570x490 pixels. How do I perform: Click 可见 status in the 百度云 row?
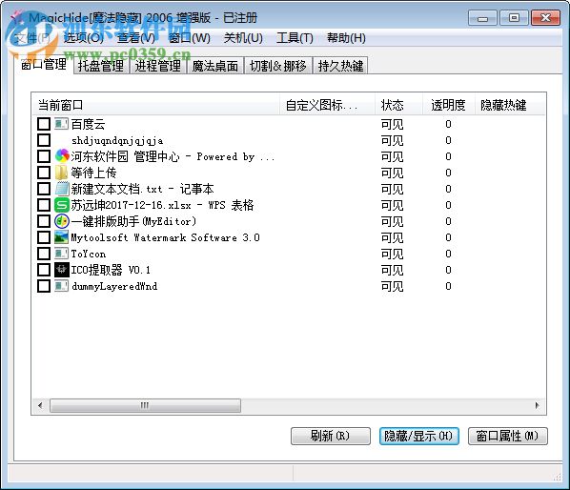[392, 124]
